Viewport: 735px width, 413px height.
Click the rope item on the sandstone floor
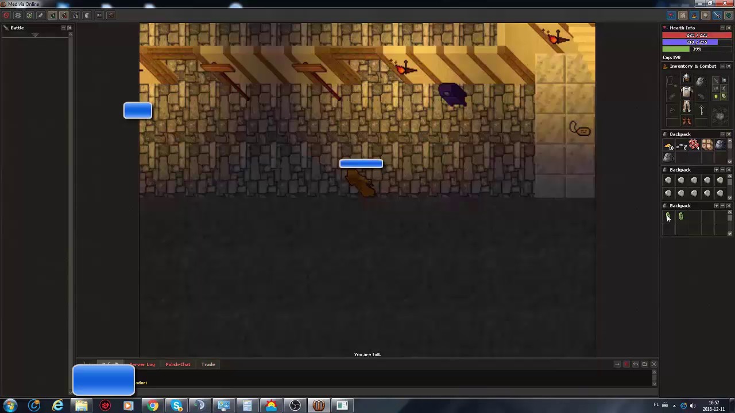tap(580, 129)
